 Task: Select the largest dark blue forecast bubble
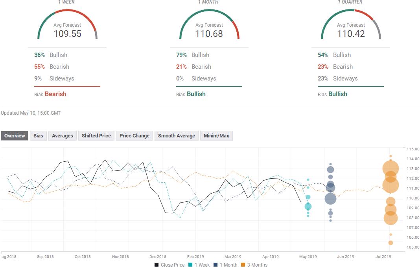[330, 199]
